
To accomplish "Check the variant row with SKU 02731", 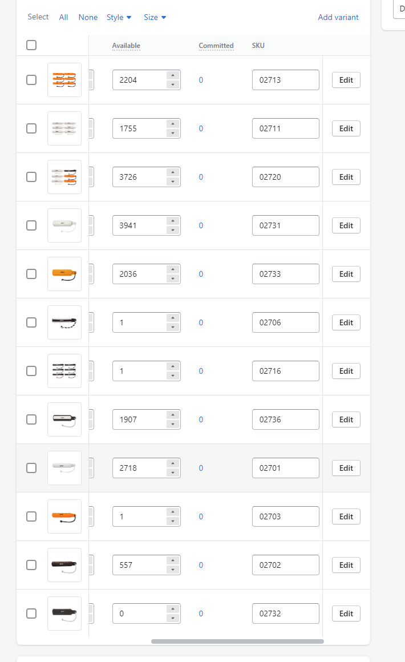I will [31, 225].
